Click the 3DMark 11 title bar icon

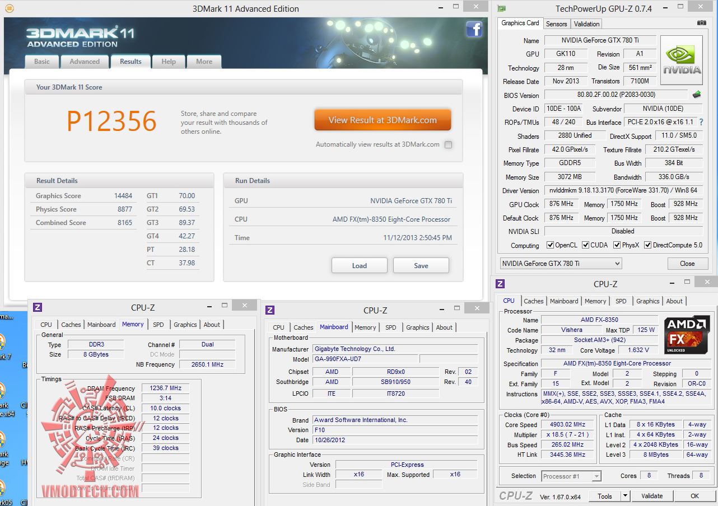click(x=10, y=8)
